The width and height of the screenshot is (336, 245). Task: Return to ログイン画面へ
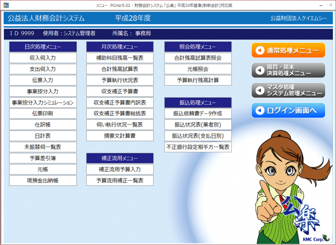coord(288,110)
